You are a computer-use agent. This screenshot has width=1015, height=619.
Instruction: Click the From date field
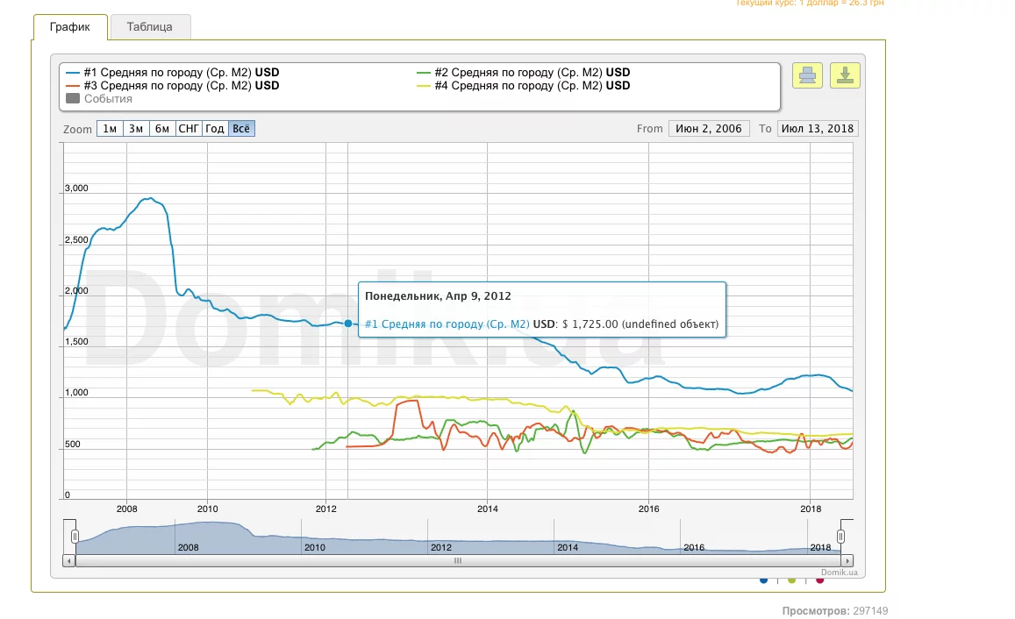point(709,129)
